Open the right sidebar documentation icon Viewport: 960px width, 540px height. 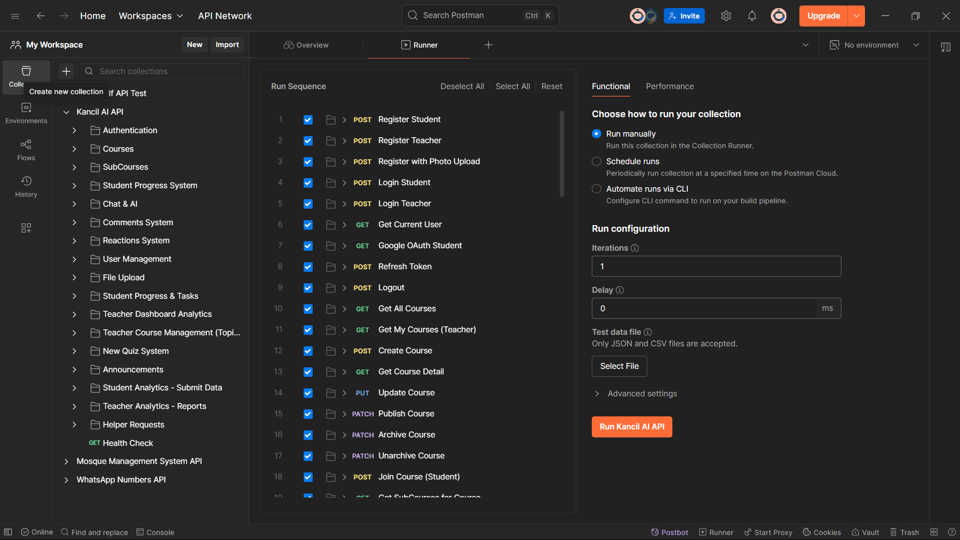[x=945, y=47]
